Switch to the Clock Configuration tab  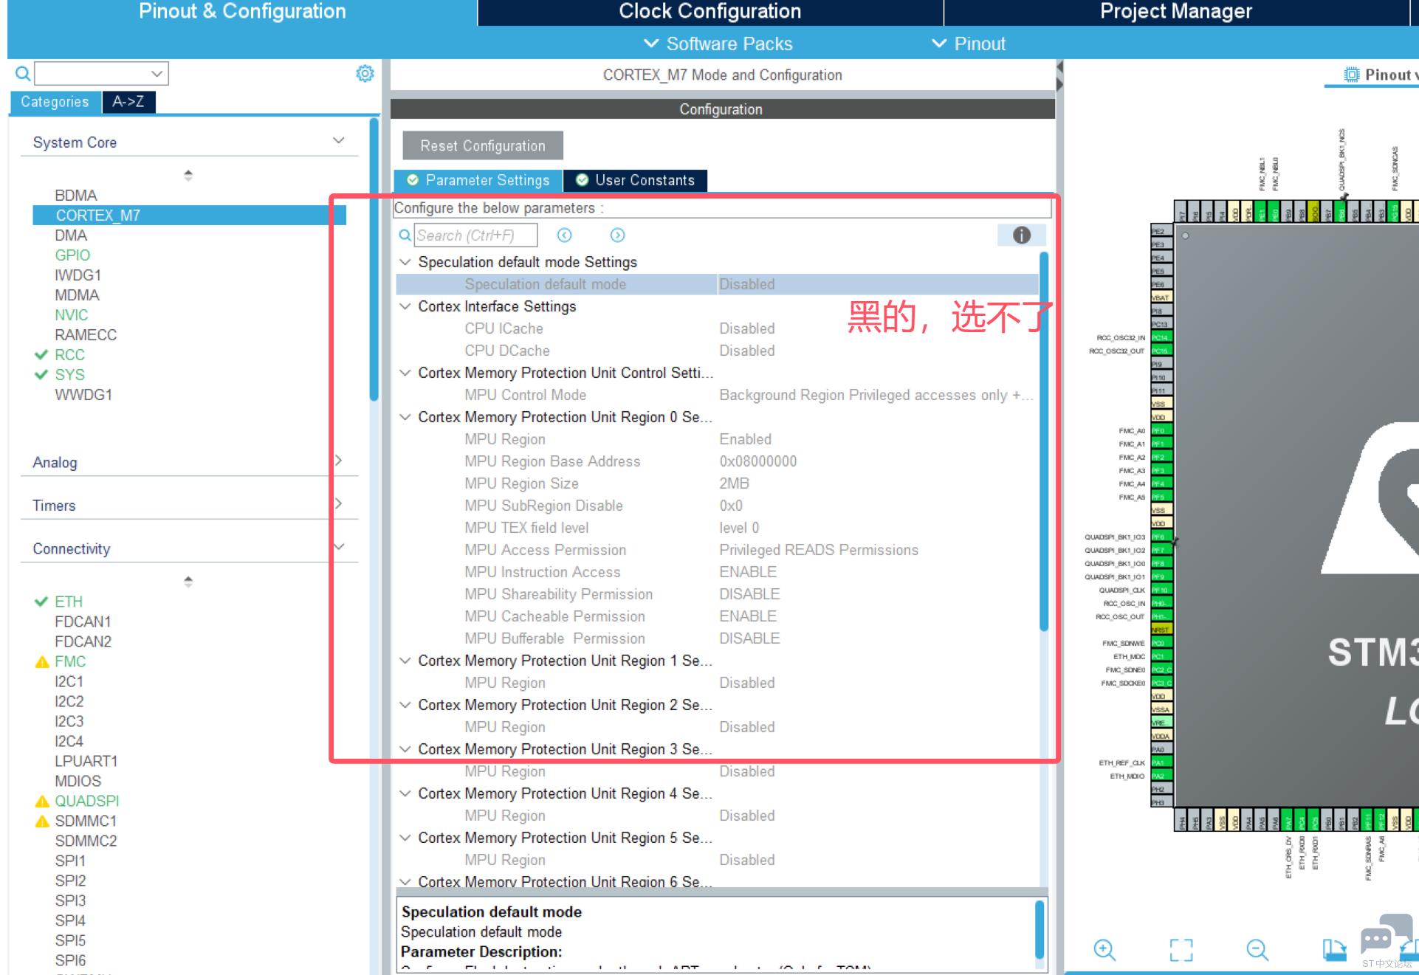pyautogui.click(x=709, y=12)
